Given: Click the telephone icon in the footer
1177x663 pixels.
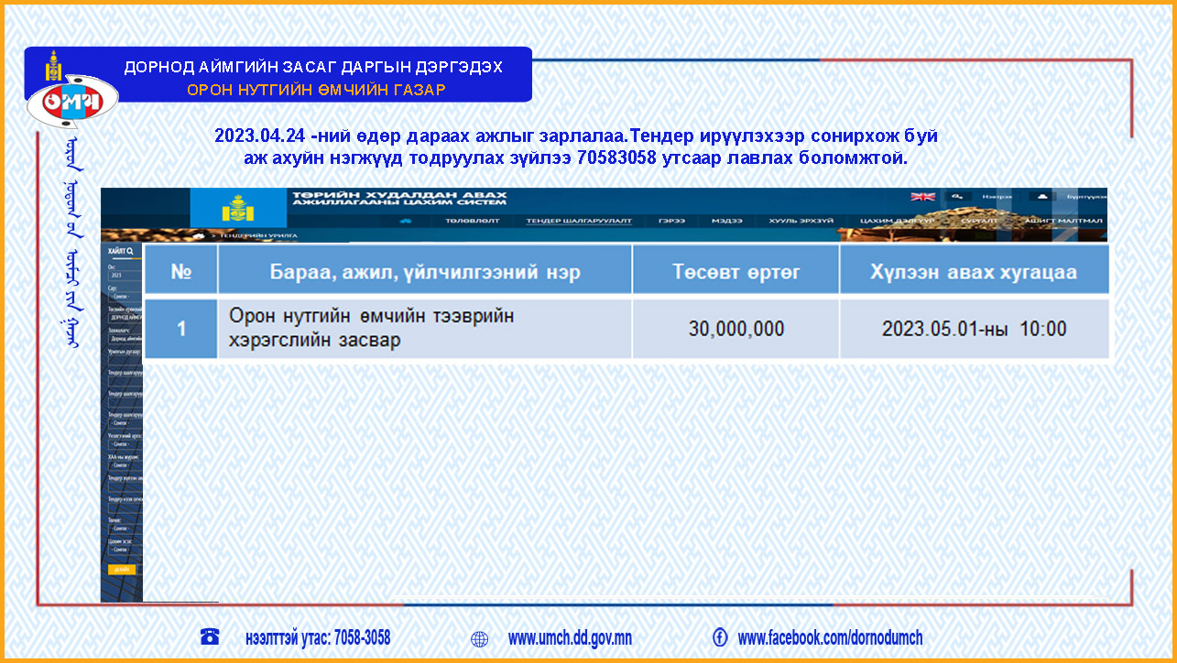Looking at the screenshot, I should 210,637.
